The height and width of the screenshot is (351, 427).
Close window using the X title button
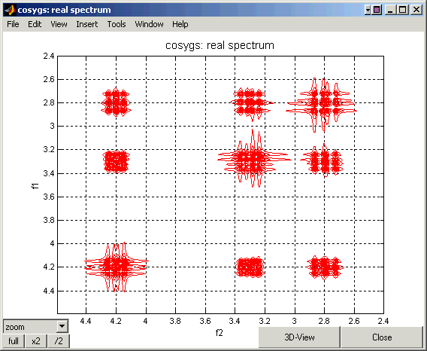click(x=416, y=10)
